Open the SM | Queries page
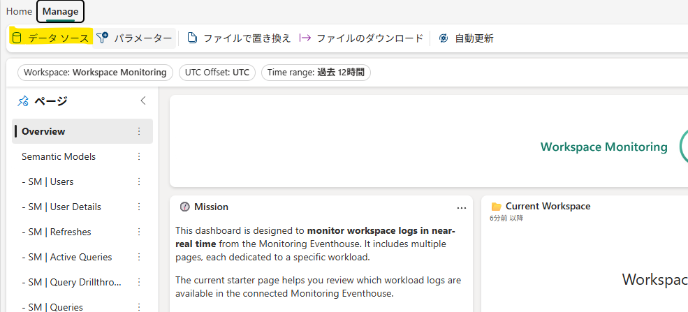This screenshot has width=688, height=312. [x=52, y=307]
